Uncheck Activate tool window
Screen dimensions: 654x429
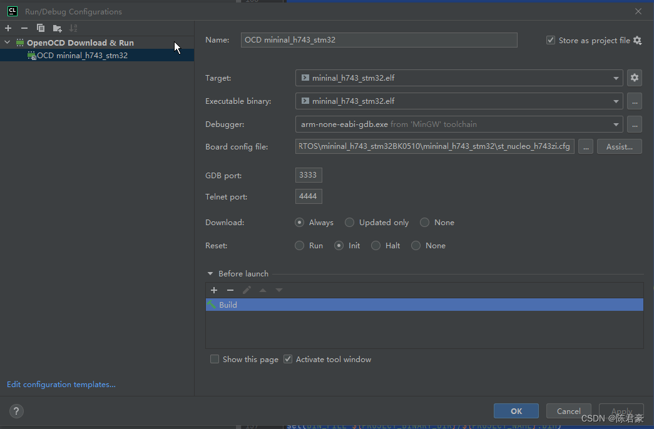click(x=288, y=360)
